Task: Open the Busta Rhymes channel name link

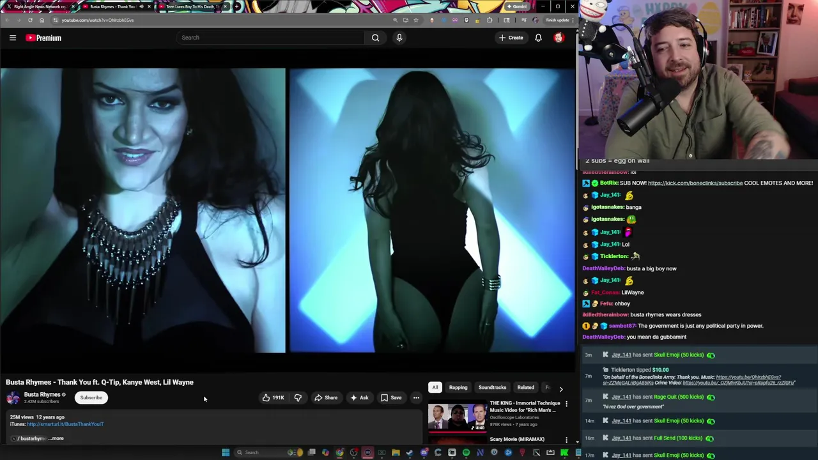Action: [42, 394]
